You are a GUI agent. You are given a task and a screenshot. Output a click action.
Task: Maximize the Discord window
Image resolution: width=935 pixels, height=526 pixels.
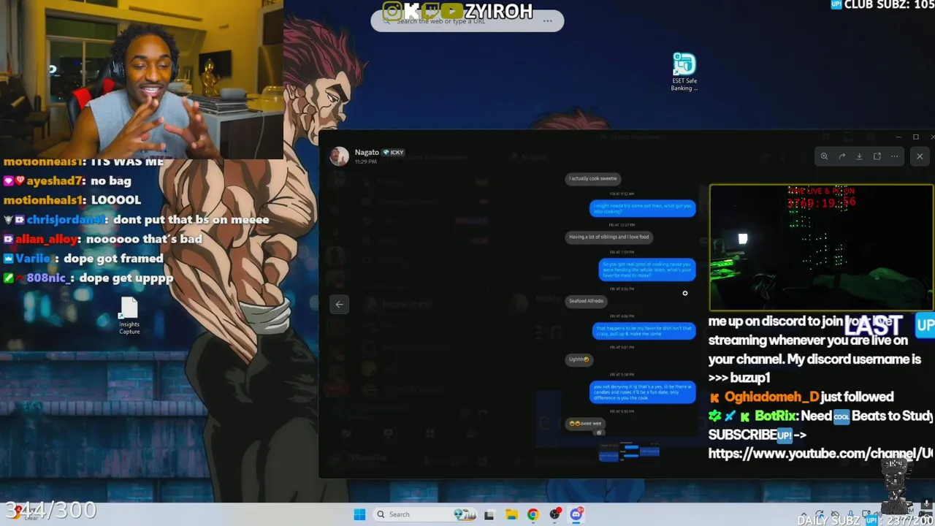tap(915, 137)
